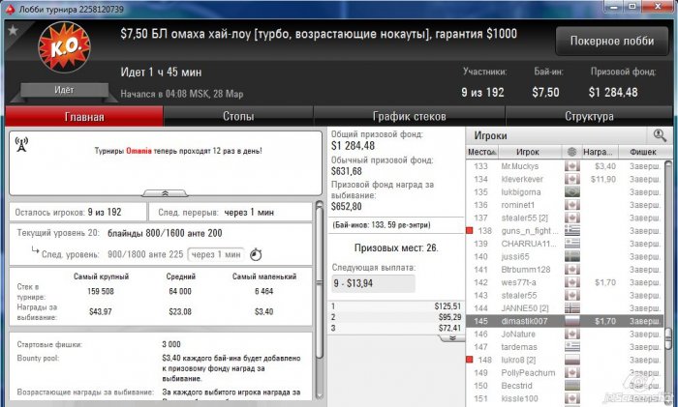Collapse the news banner panel
This screenshot has width=678, height=407.
pyautogui.click(x=165, y=193)
